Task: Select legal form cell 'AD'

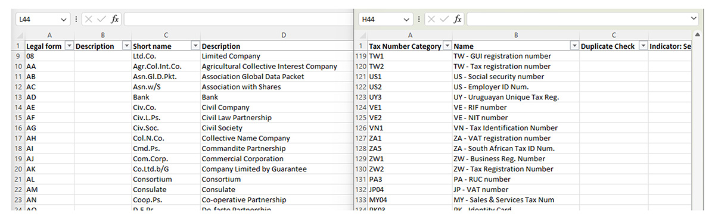Action: (49, 97)
